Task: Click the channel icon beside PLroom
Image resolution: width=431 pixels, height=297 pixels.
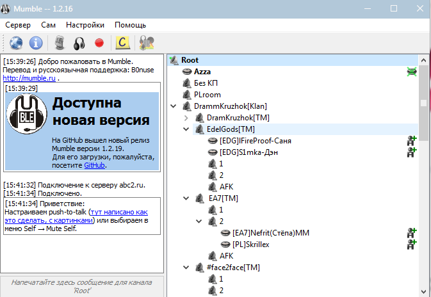Action: 187,95
